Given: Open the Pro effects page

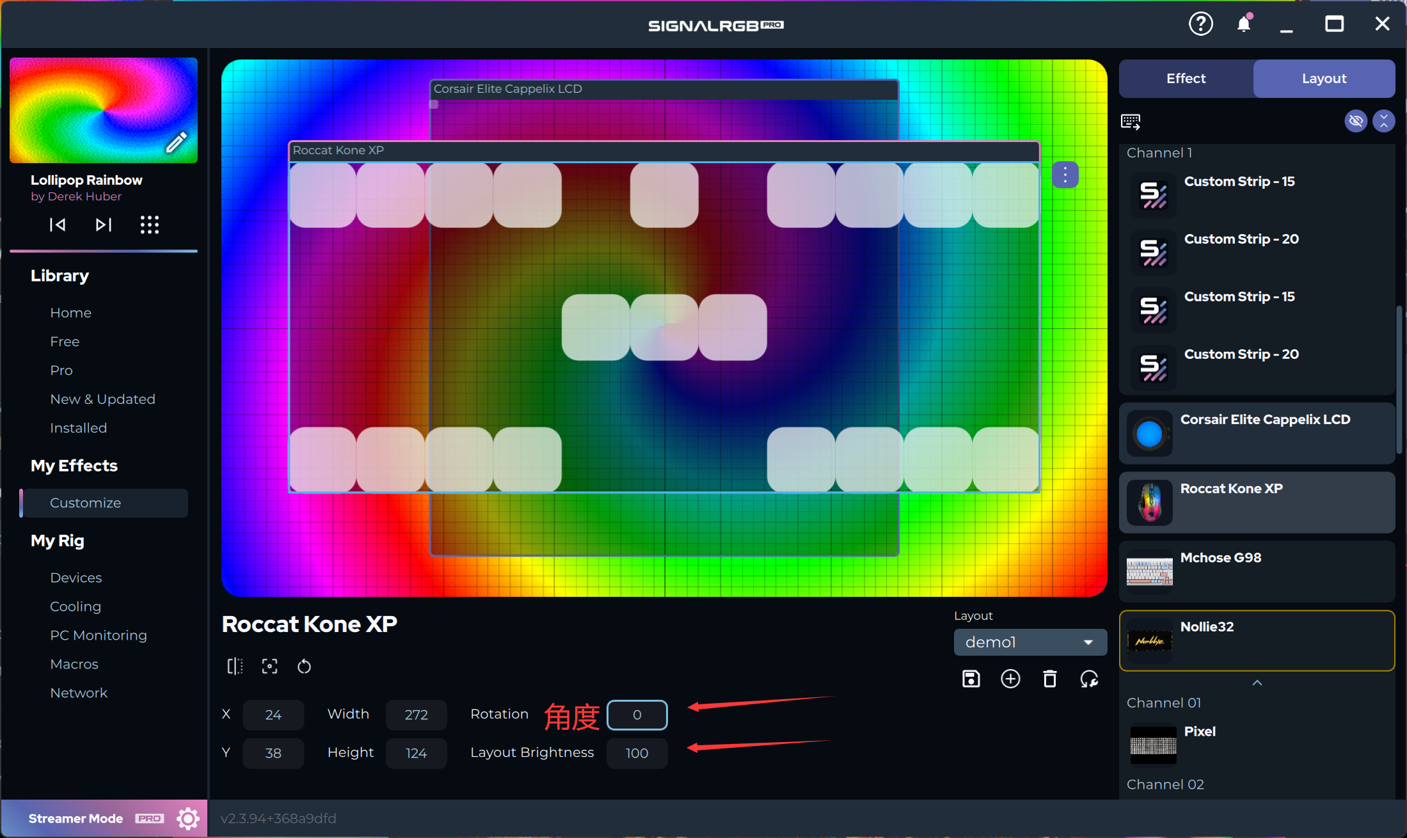Looking at the screenshot, I should tap(61, 370).
